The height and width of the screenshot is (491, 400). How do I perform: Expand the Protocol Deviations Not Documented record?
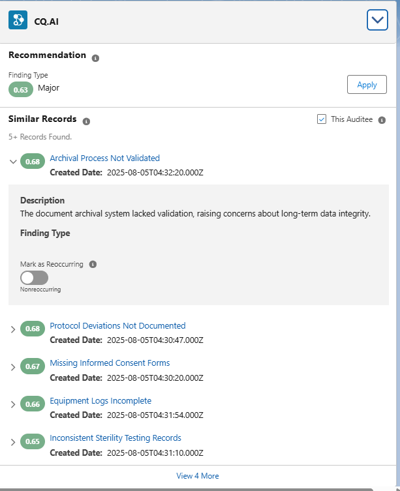tap(13, 329)
